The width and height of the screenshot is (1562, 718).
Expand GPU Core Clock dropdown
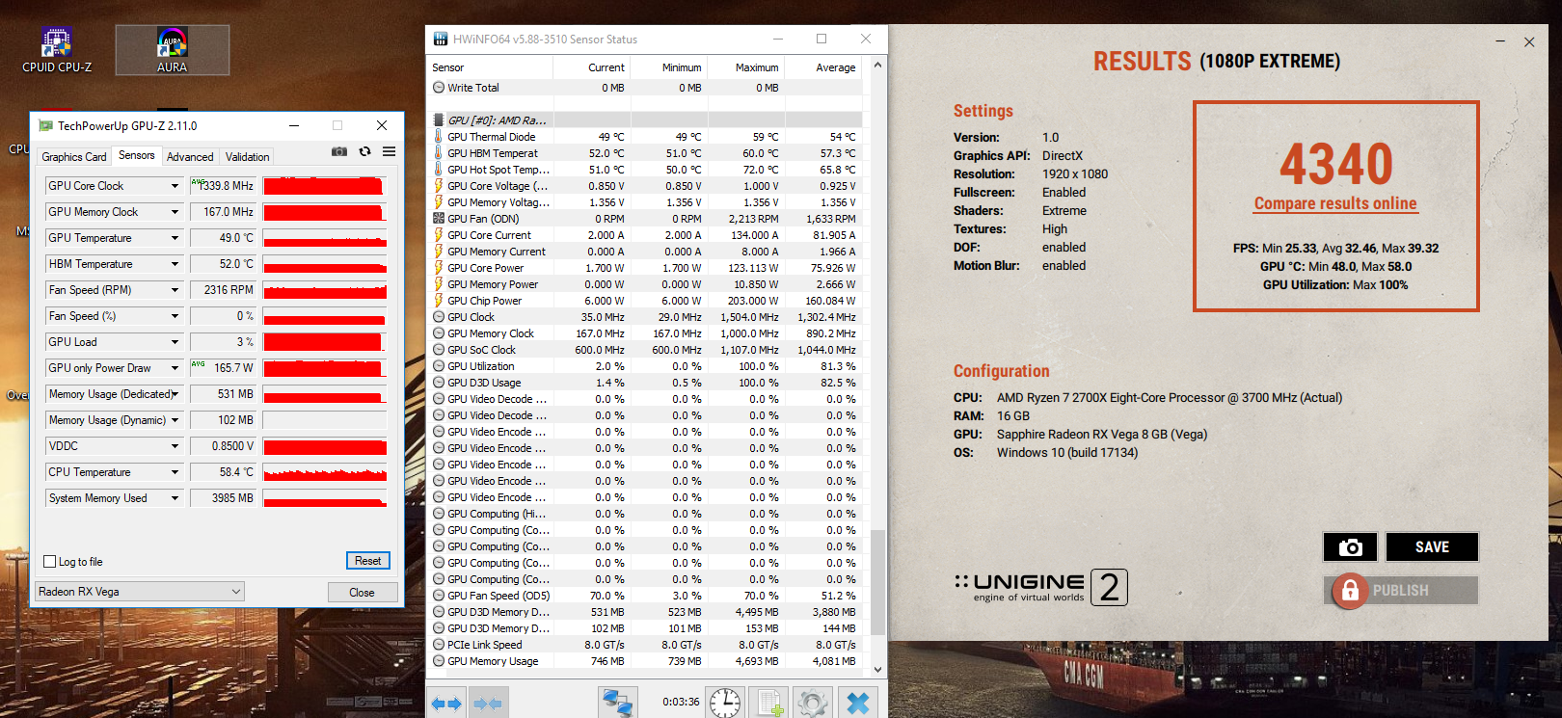(x=175, y=186)
